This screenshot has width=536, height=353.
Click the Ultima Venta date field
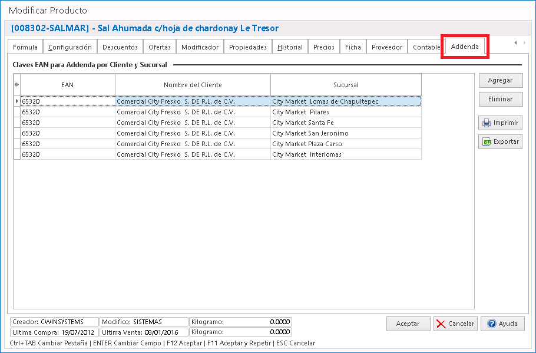point(141,332)
